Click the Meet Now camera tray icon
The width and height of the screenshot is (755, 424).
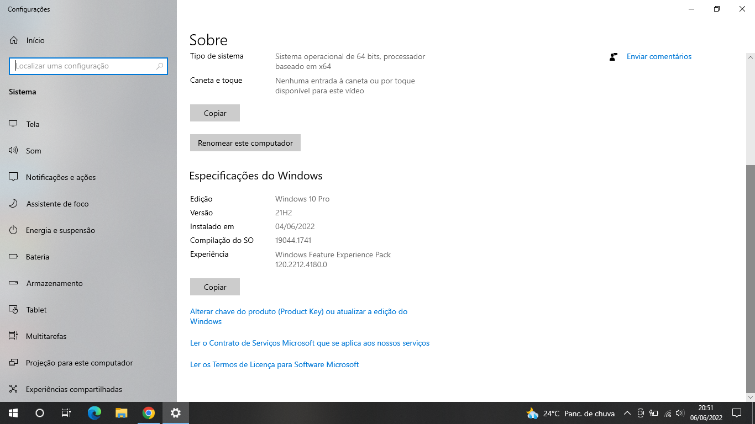tap(641, 413)
